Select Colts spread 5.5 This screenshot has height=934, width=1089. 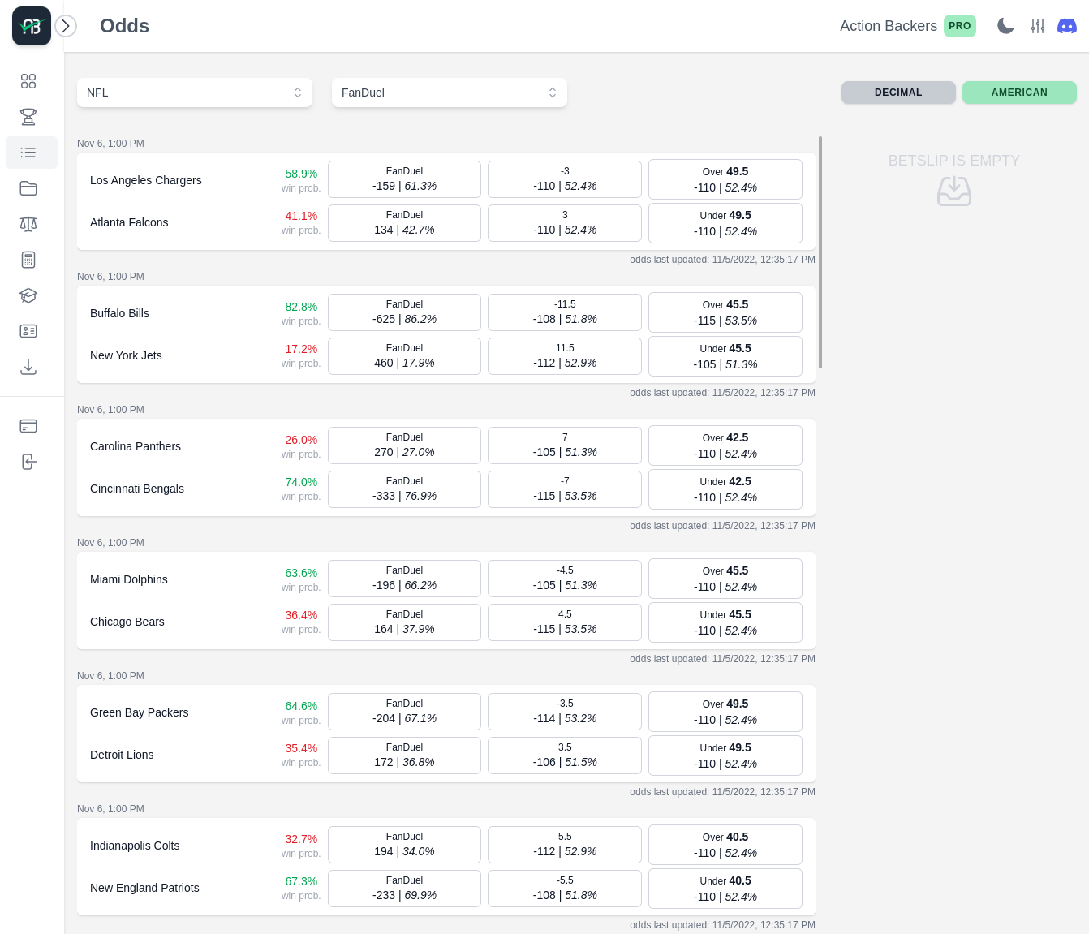[565, 845]
